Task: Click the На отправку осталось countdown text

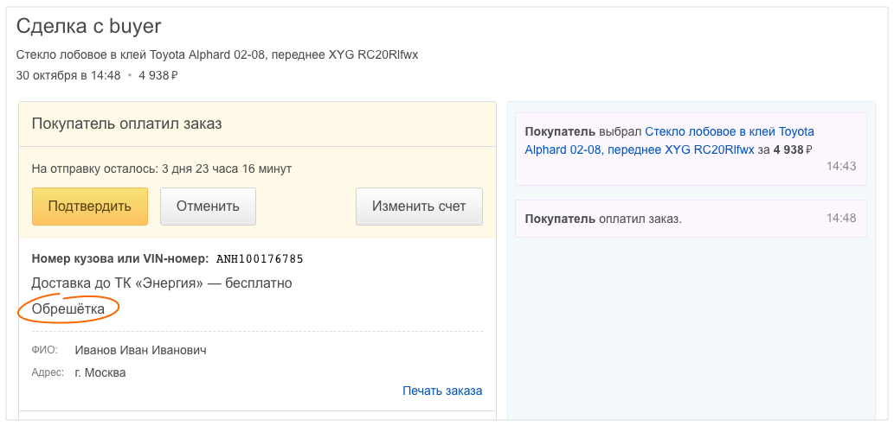Action: [x=161, y=168]
